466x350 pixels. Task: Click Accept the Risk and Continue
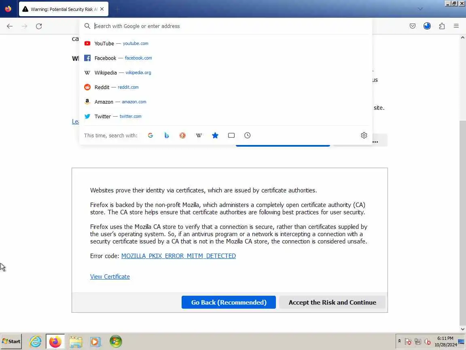pos(332,302)
